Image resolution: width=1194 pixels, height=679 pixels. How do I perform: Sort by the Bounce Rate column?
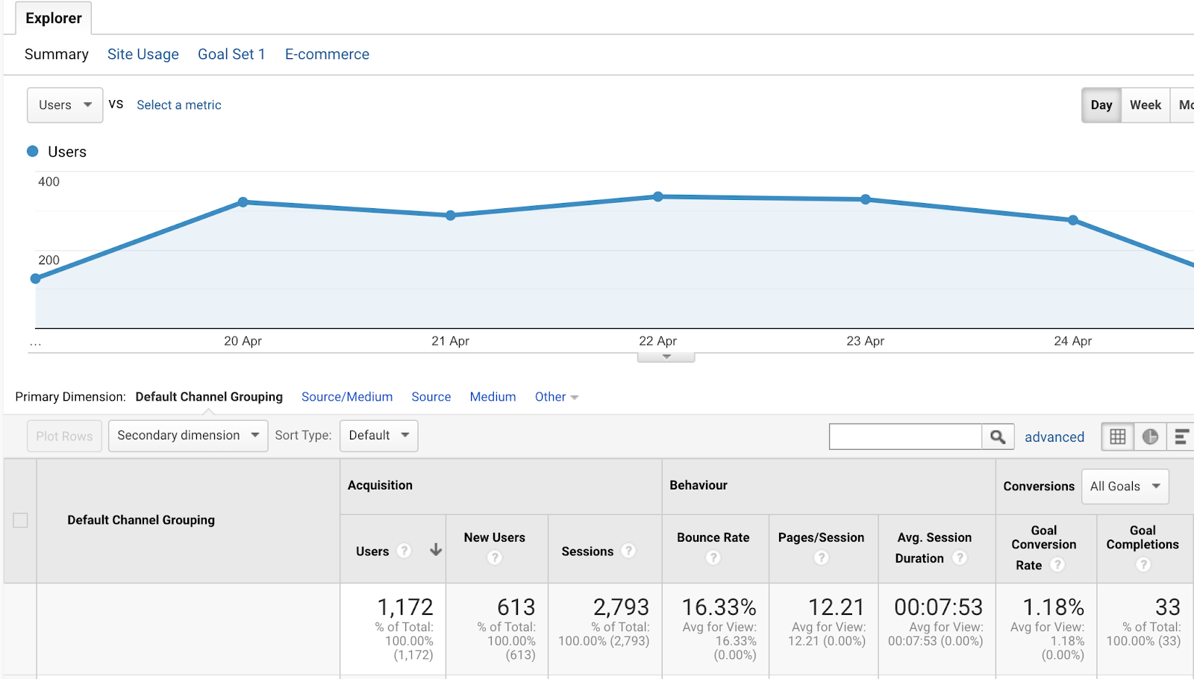[713, 537]
